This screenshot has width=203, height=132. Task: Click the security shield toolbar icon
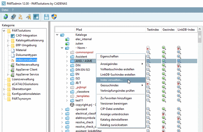coord(54,17)
